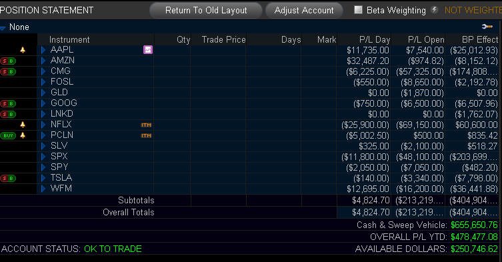The image size is (502, 262).
Task: Click the Adjust Account button
Action: (304, 11)
